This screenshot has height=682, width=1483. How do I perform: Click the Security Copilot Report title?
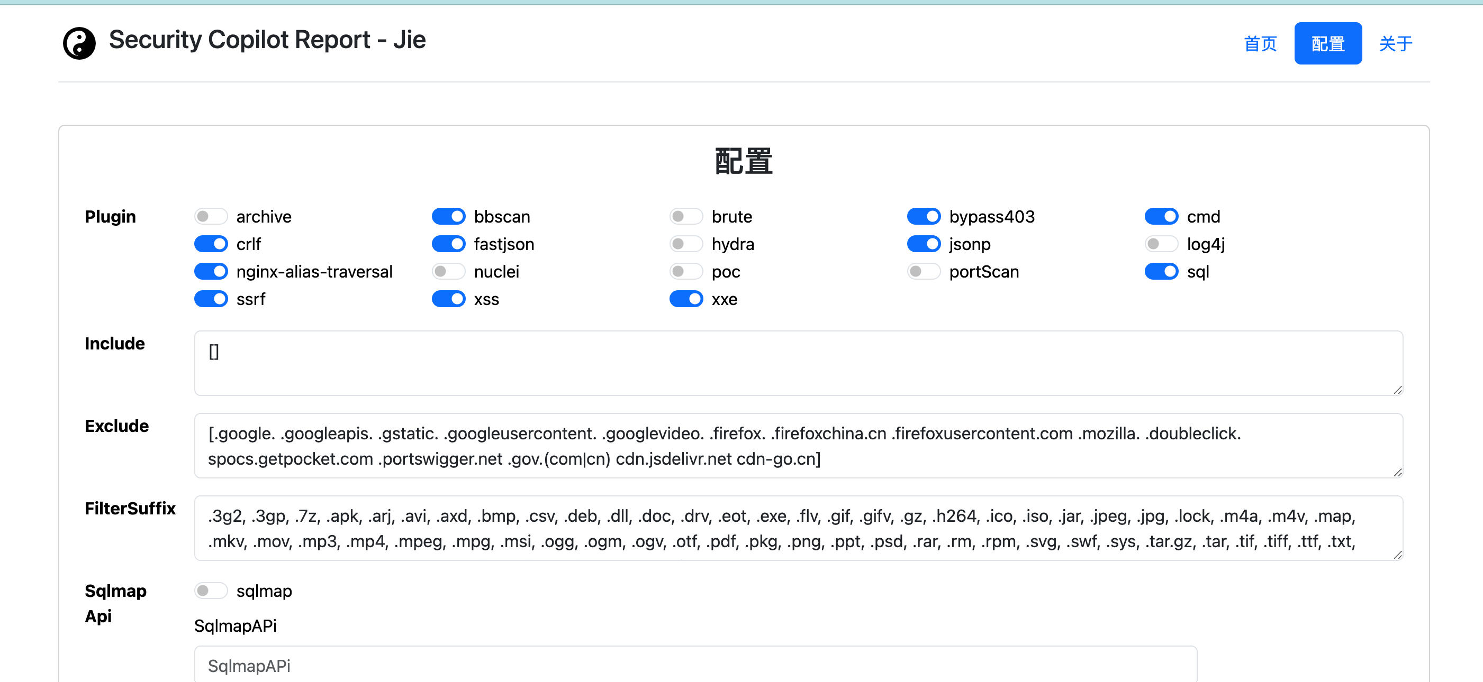coord(267,40)
